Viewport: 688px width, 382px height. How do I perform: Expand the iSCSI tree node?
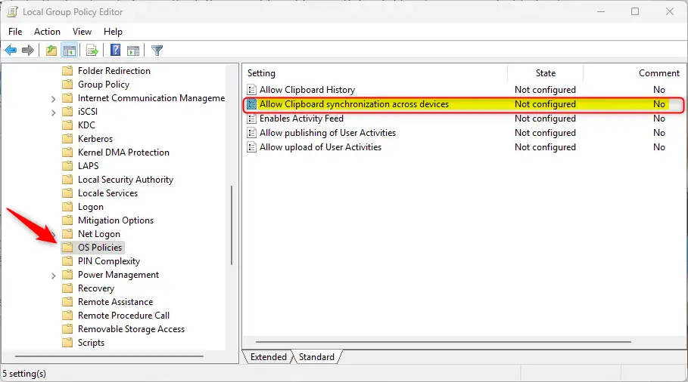pos(53,112)
